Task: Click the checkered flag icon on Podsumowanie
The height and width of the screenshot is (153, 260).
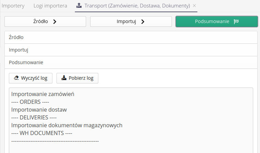Action: (236, 21)
